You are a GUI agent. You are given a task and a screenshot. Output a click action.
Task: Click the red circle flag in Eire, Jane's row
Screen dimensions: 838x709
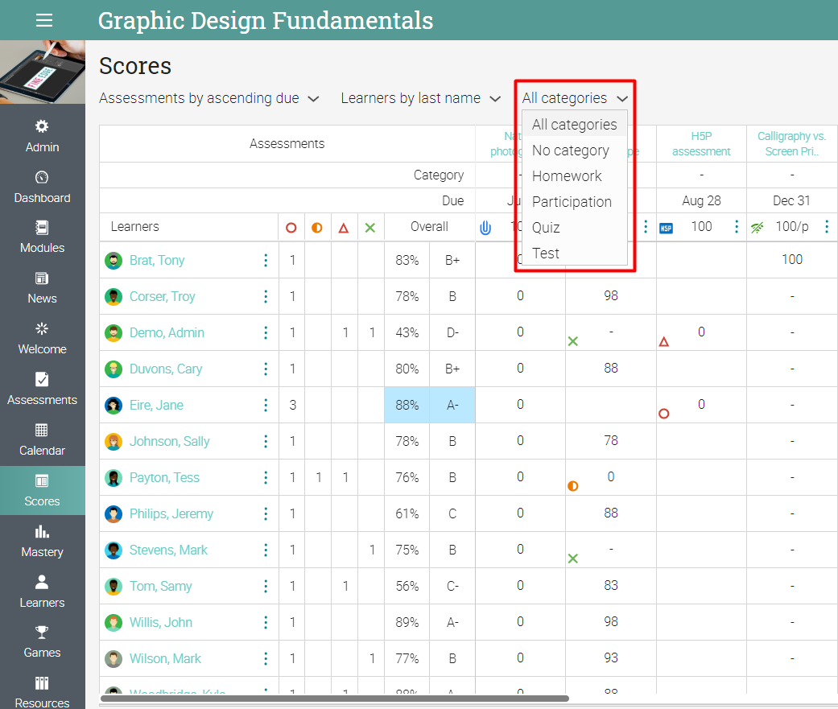click(664, 414)
